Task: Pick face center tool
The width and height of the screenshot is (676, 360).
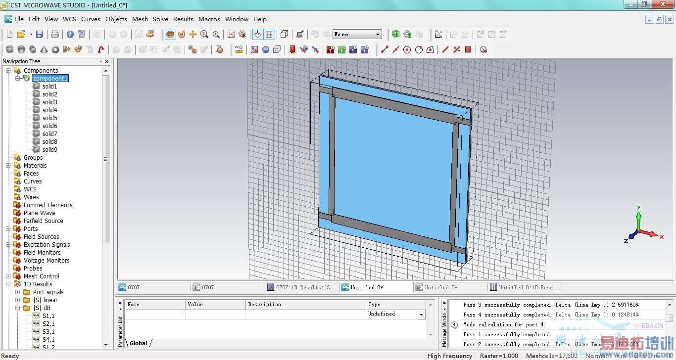Action: (430, 49)
